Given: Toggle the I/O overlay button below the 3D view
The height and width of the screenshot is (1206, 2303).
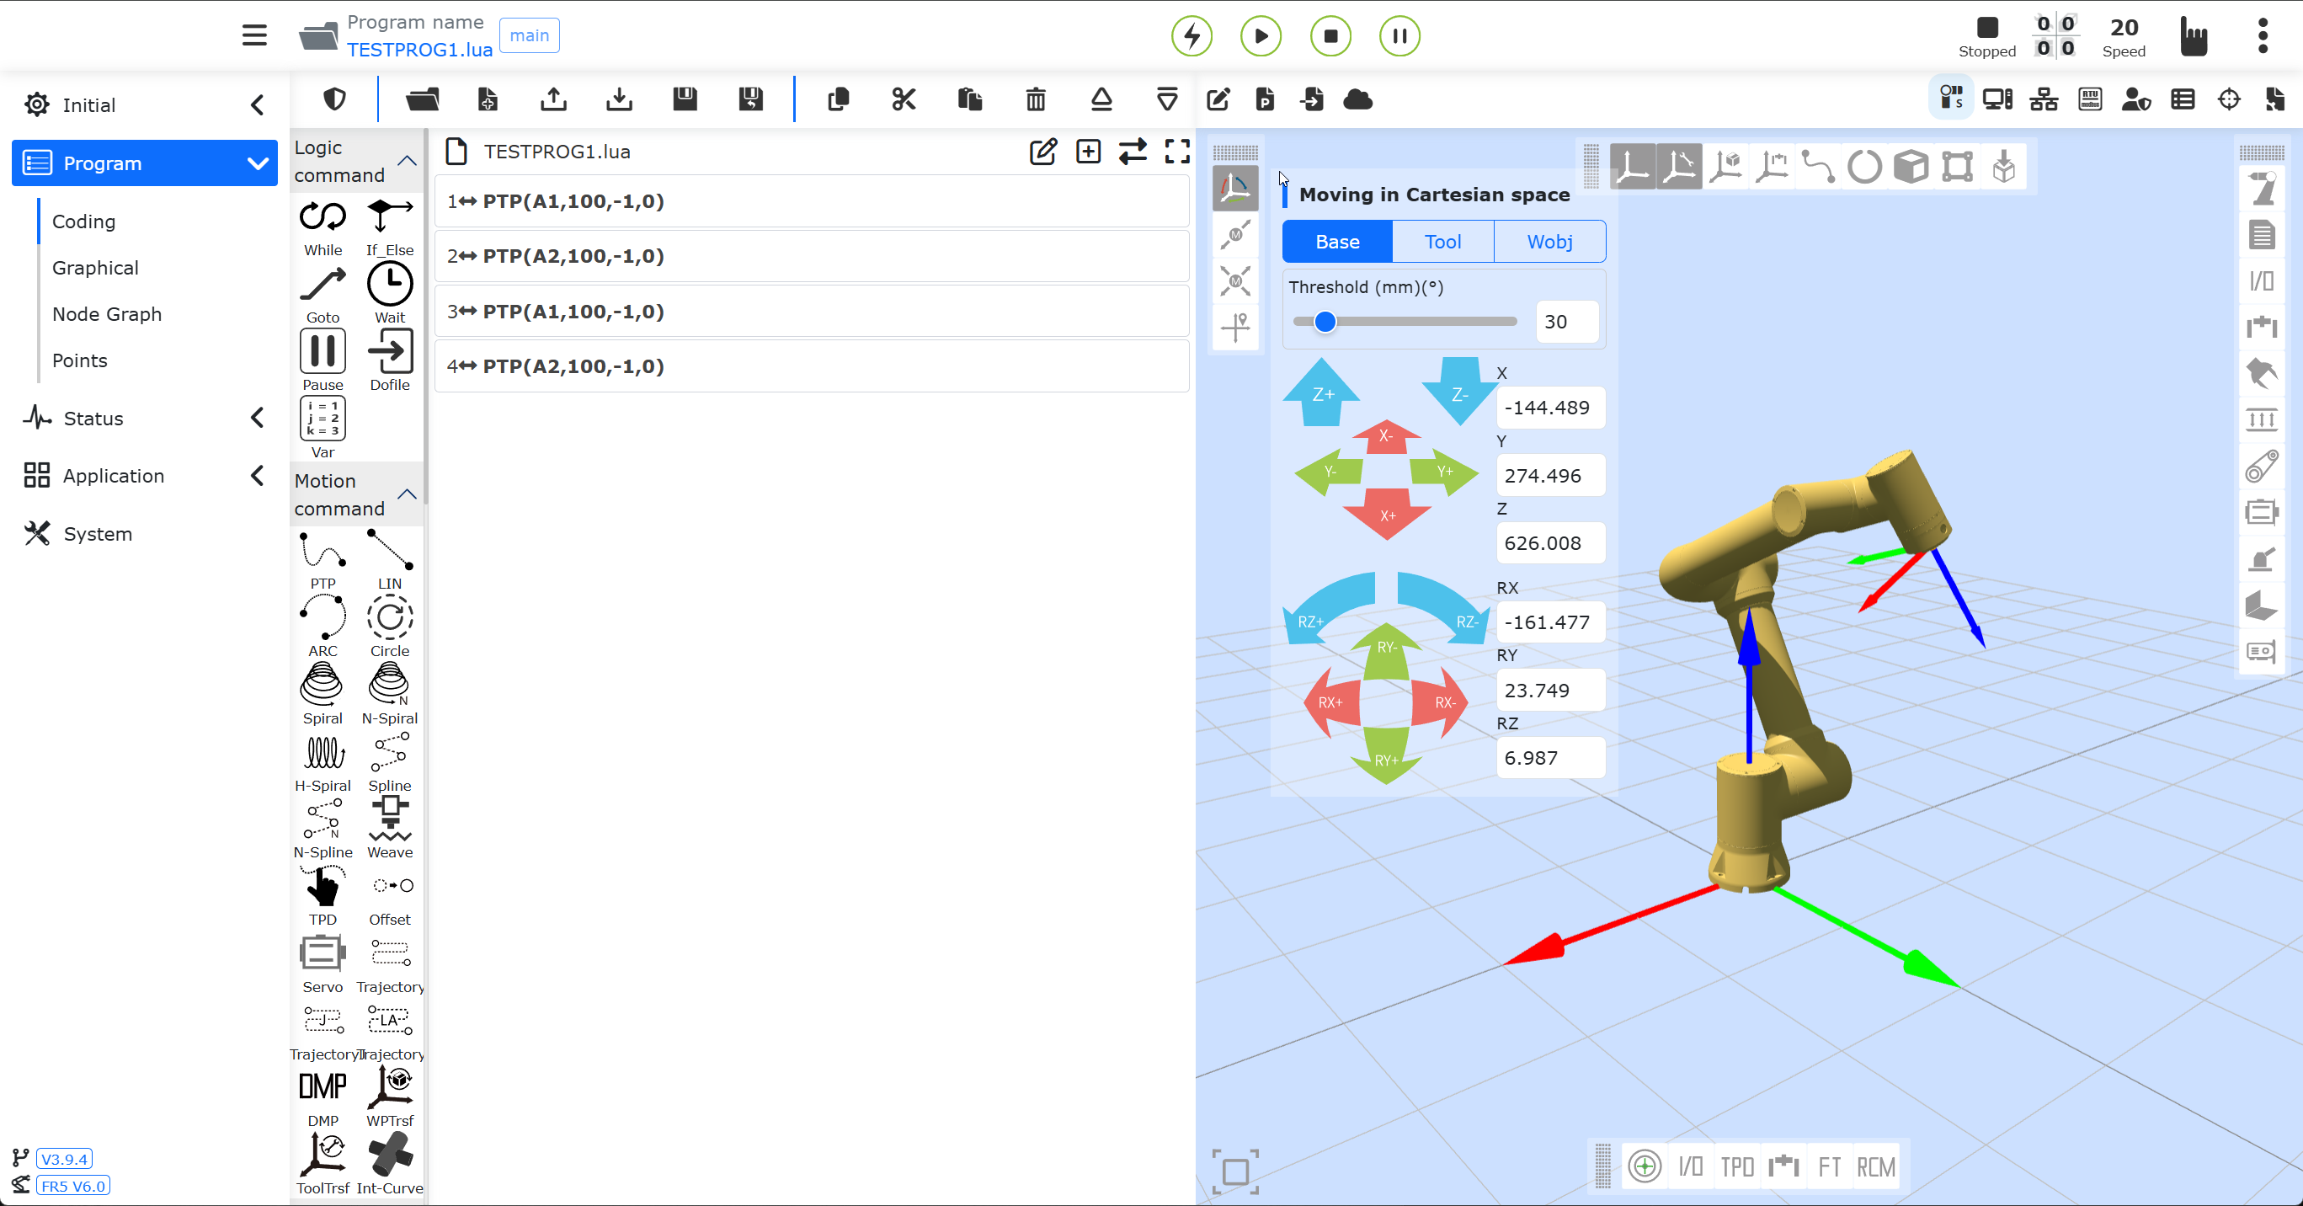Looking at the screenshot, I should click(1690, 1166).
